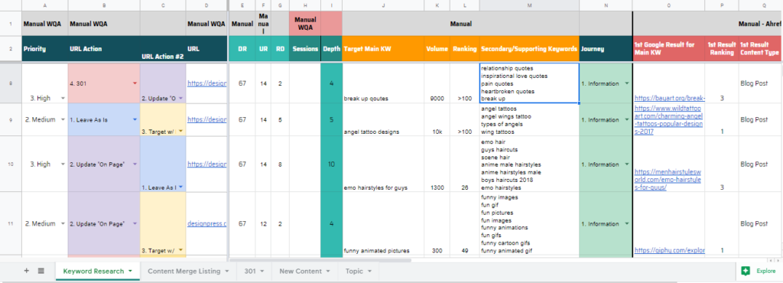Open Priority dropdown in row 9
The image size is (783, 283).
(x=63, y=120)
